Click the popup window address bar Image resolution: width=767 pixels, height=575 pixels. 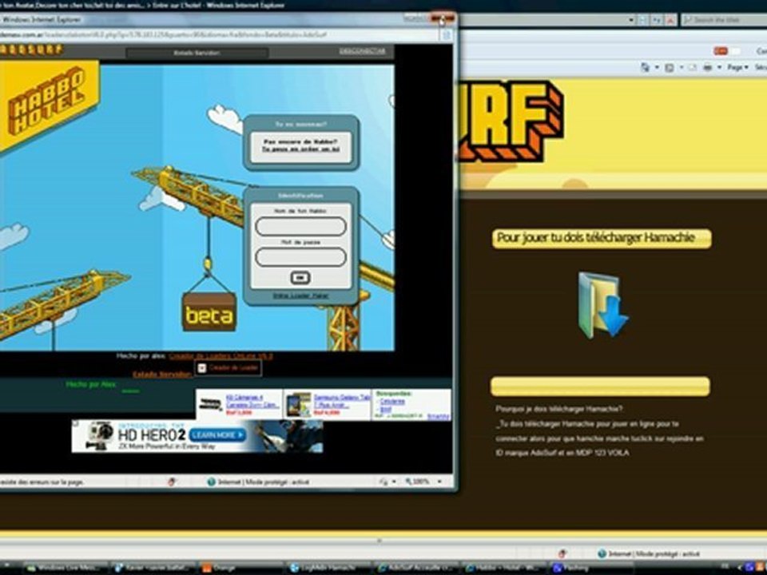(219, 35)
